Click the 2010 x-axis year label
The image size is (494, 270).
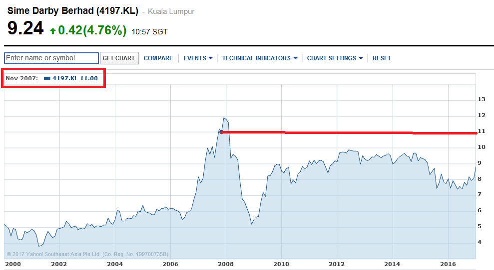(x=281, y=264)
